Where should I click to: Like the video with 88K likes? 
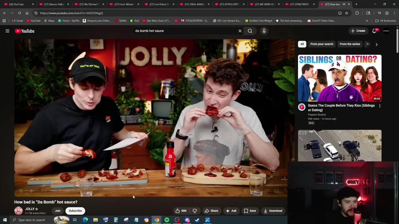pos(181,211)
